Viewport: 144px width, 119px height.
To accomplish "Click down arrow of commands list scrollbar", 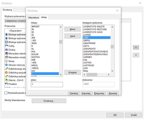I will [x=112, y=71].
